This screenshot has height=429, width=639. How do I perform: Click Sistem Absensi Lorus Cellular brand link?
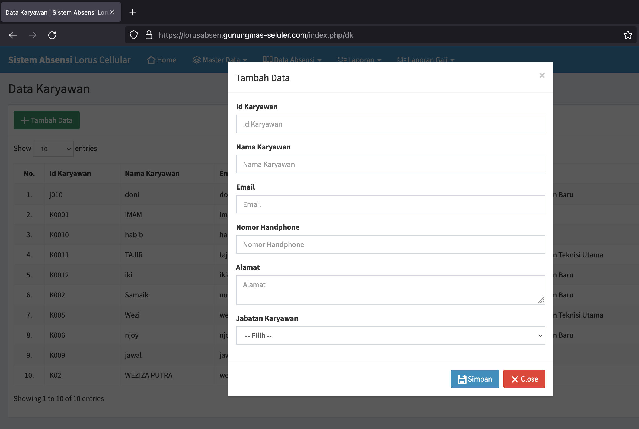pyautogui.click(x=69, y=60)
